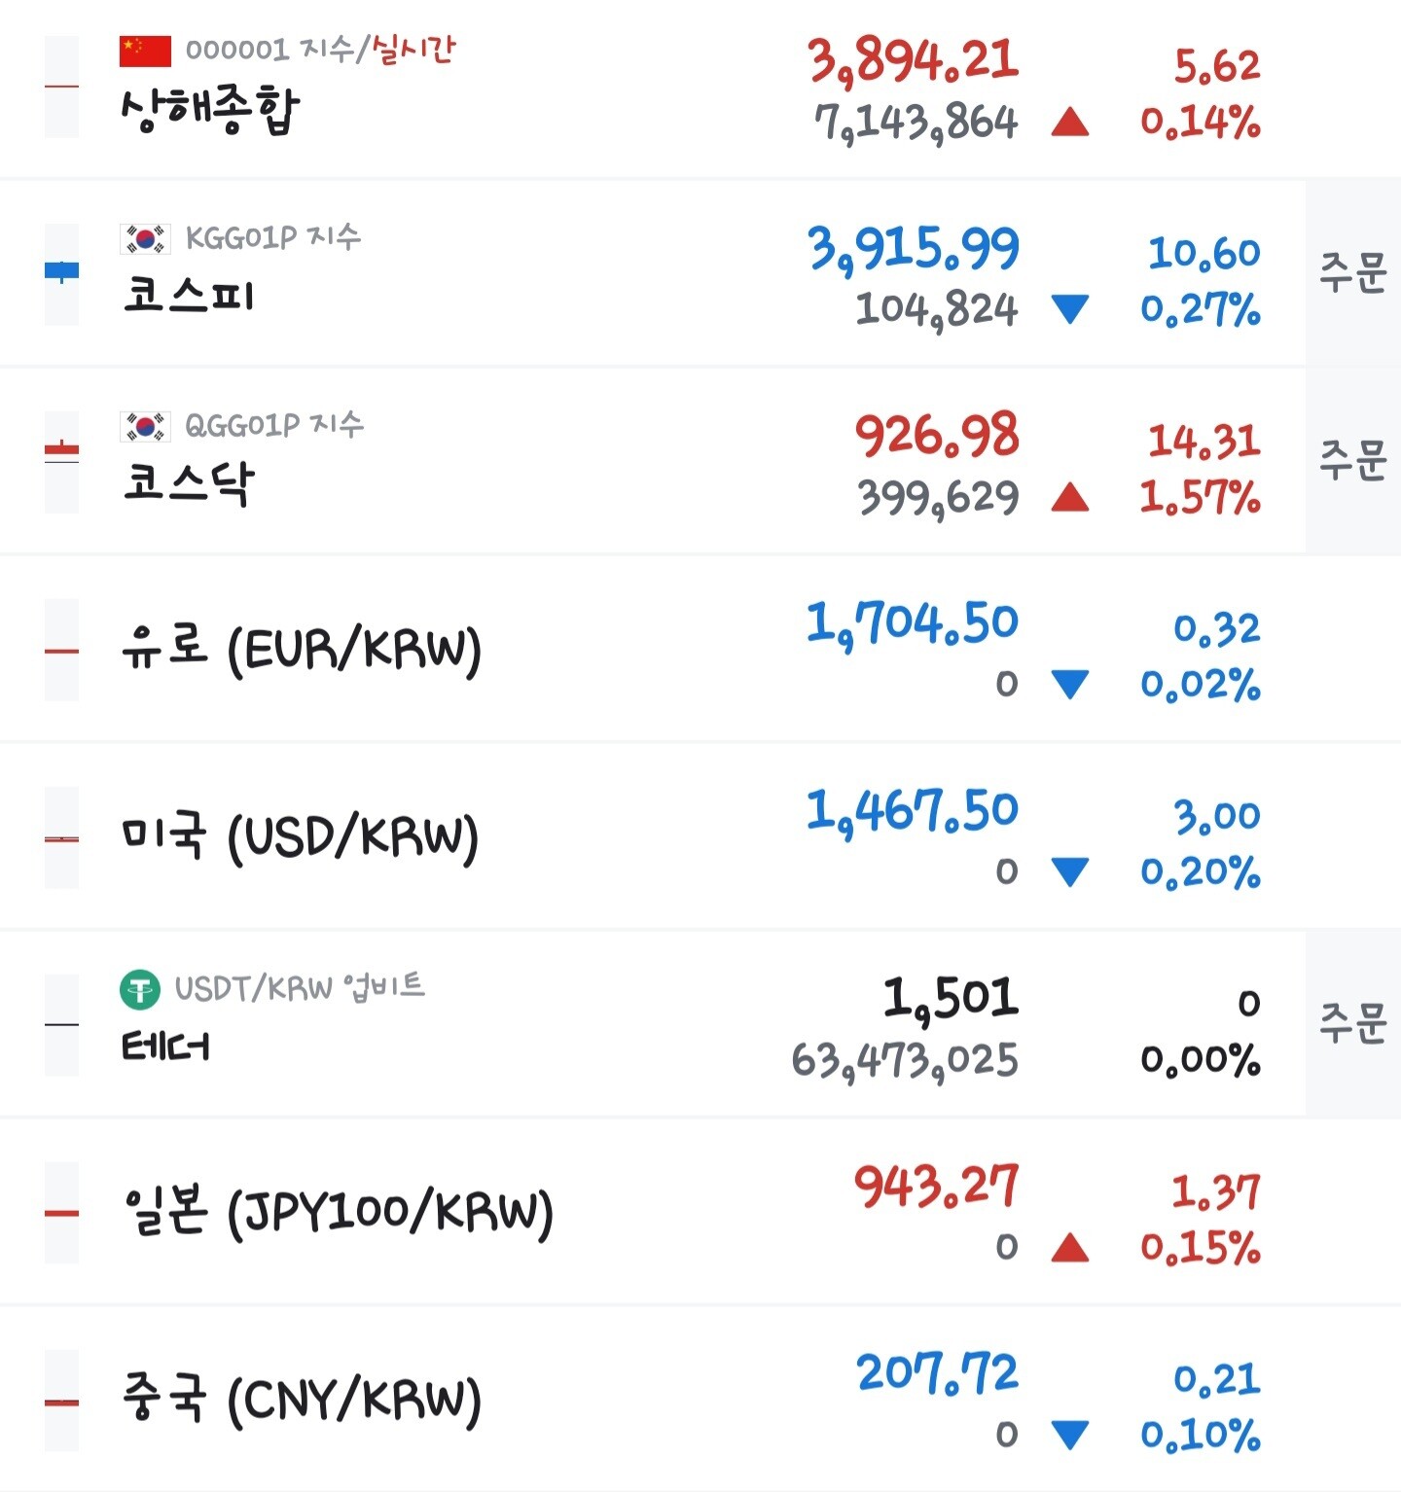Select the 미국 (USD/KRW) row

pyautogui.click(x=700, y=836)
